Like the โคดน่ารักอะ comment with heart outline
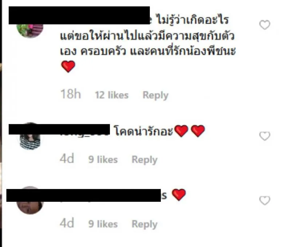The height and width of the screenshot is (247, 291). (265, 136)
